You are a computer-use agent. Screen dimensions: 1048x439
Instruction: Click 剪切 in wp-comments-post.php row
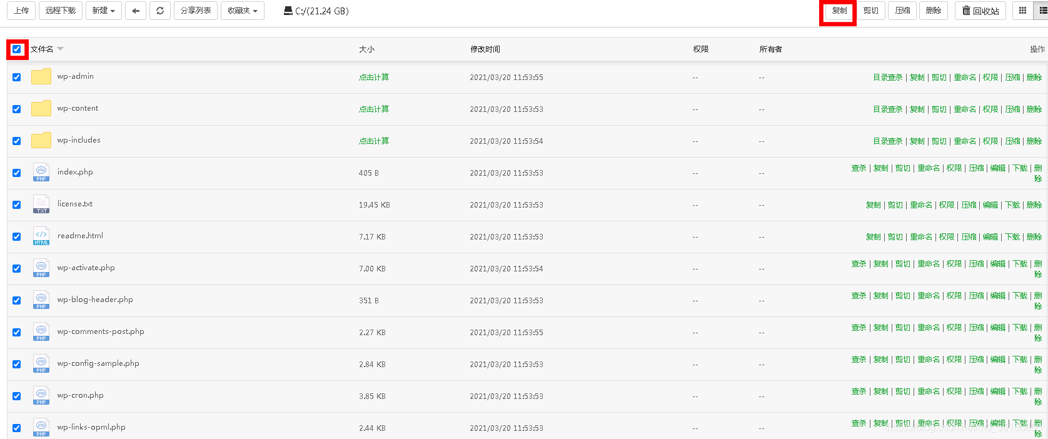click(903, 328)
